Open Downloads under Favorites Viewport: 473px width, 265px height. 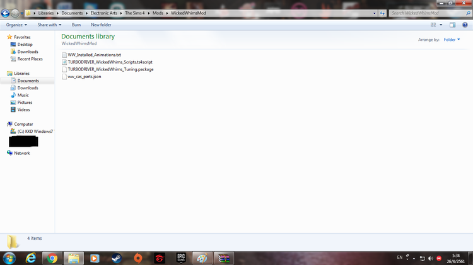(25, 52)
